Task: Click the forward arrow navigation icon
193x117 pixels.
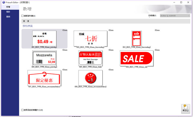Action: click(28, 21)
